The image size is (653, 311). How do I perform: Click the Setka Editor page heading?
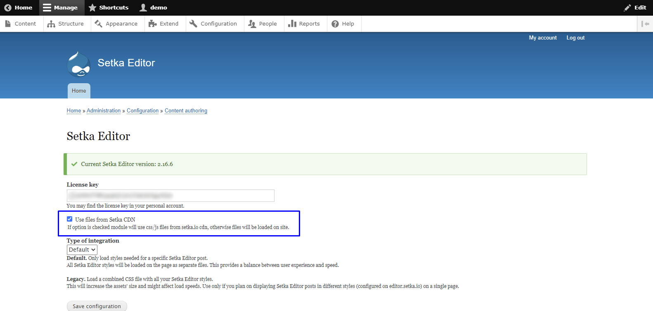98,136
